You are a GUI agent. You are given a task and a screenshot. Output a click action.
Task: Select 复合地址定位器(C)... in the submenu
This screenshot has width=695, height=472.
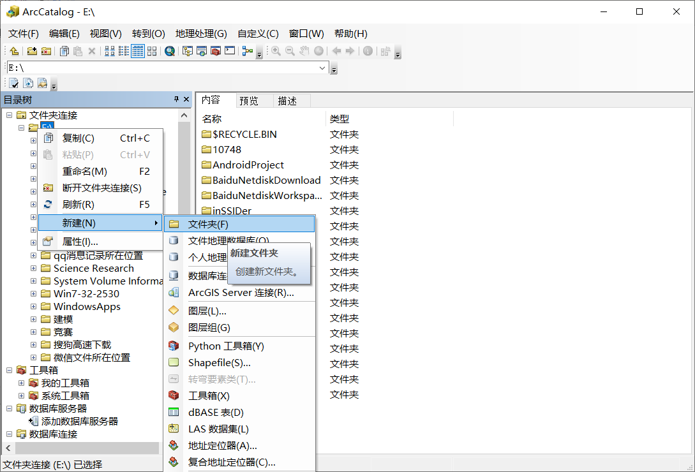[x=239, y=462]
